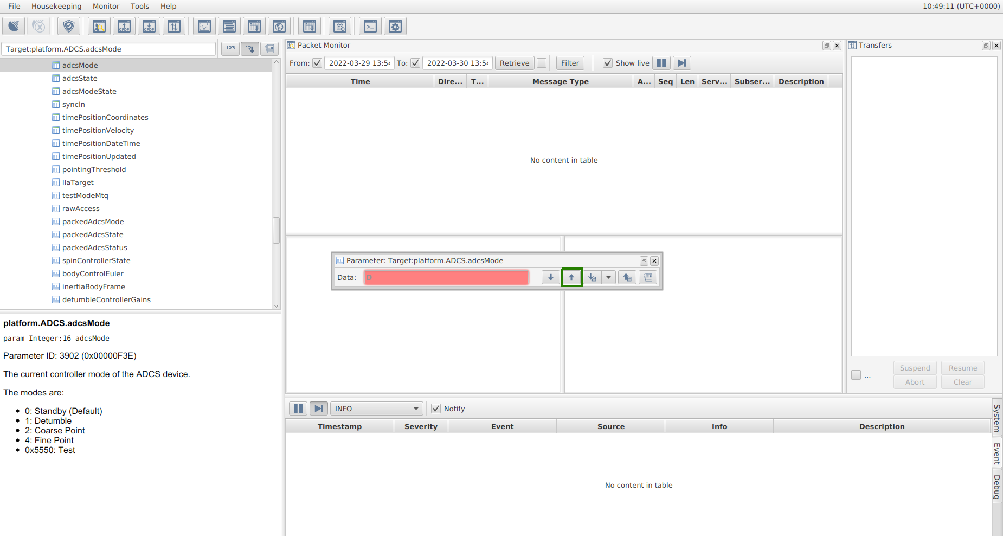The width and height of the screenshot is (1003, 536).
Task: Toggle the From date checkbox
Action: pos(317,63)
